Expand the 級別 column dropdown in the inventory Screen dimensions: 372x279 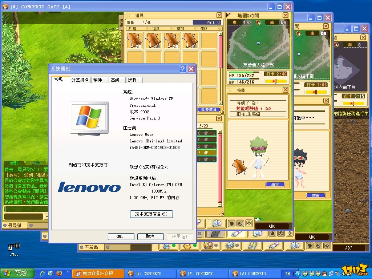(196, 29)
